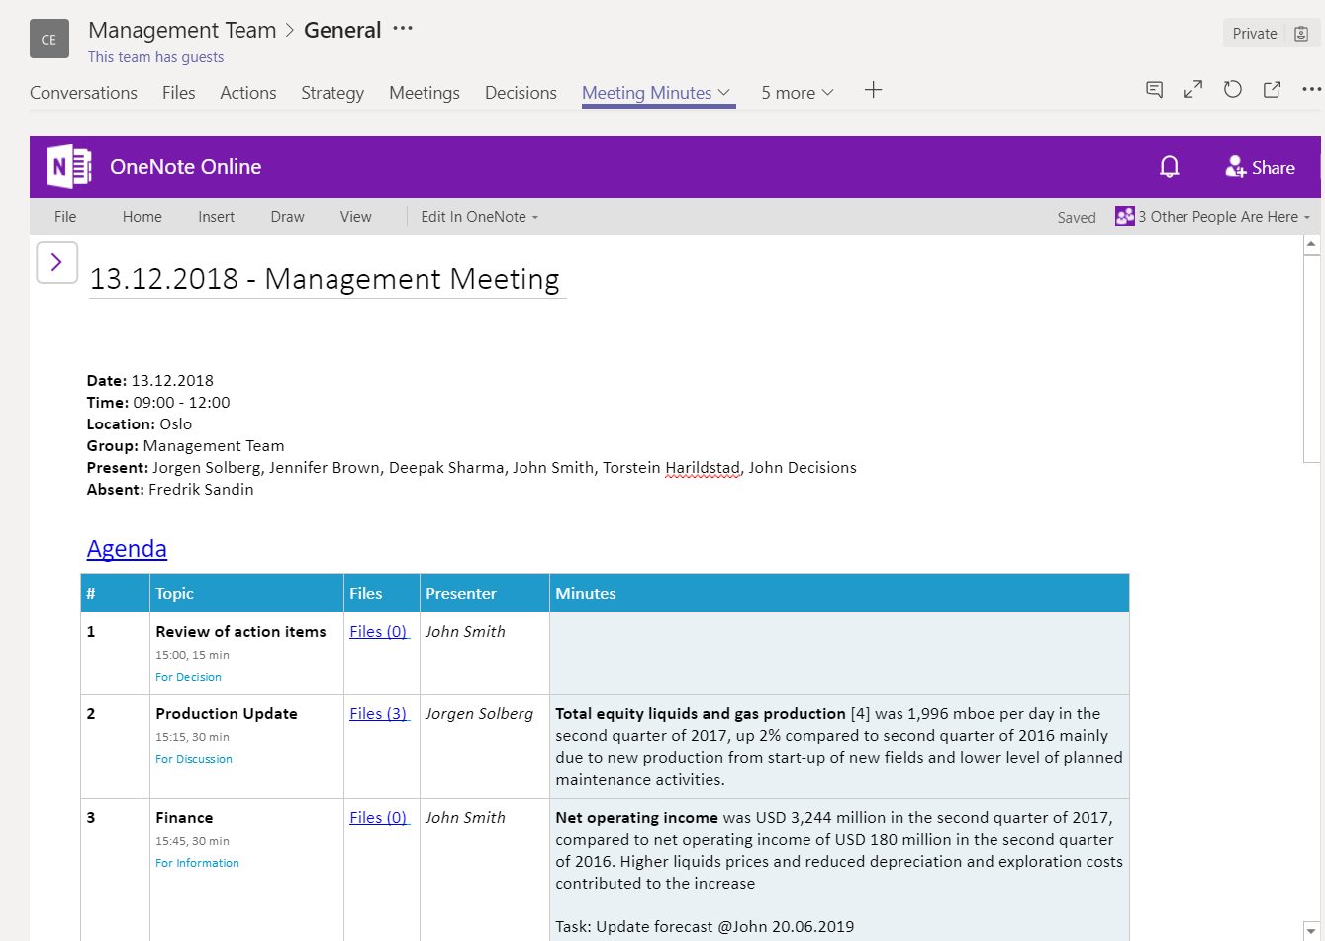The width and height of the screenshot is (1325, 941).
Task: Click the Management Team breadcrumb
Action: [x=182, y=30]
